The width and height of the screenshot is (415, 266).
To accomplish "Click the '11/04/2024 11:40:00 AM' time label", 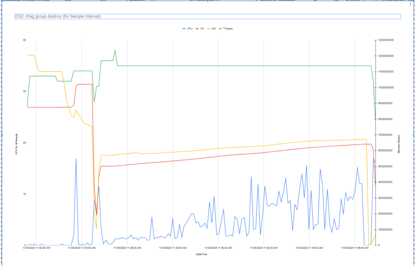I will (218, 248).
